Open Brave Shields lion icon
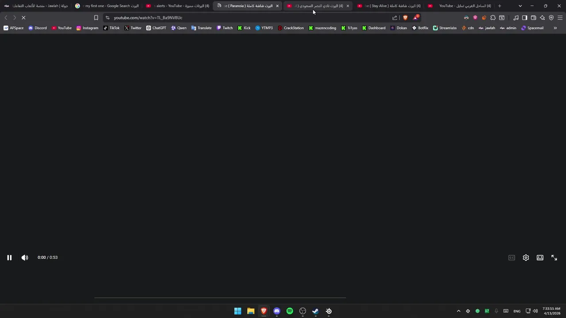The height and width of the screenshot is (318, 566). pyautogui.click(x=405, y=18)
